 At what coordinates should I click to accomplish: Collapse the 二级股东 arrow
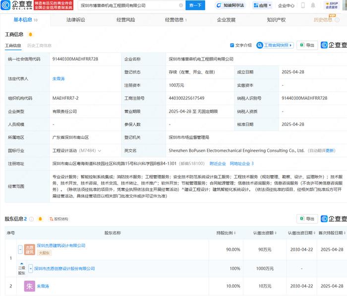(22, 264)
